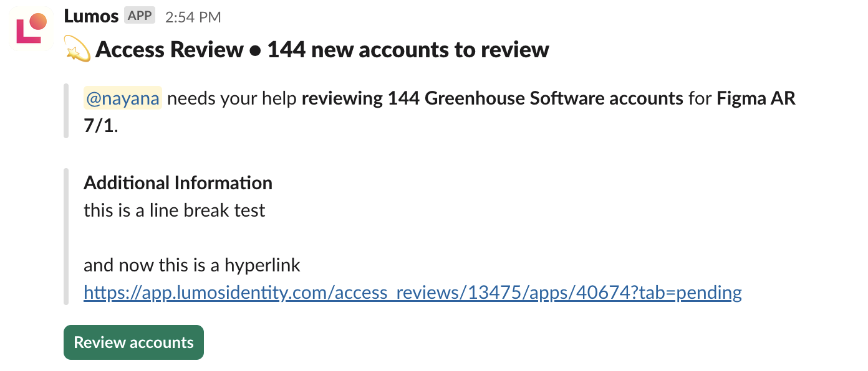Click the "Access Review" header text
The height and width of the screenshot is (371, 868).
[169, 50]
